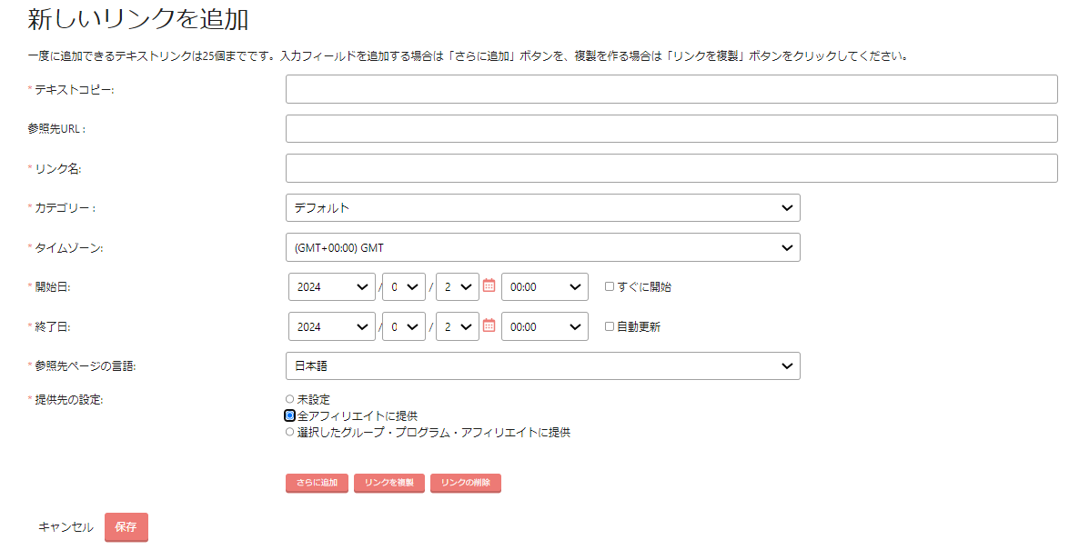Open the end date time dropdown
1069x560 pixels.
pyautogui.click(x=544, y=326)
